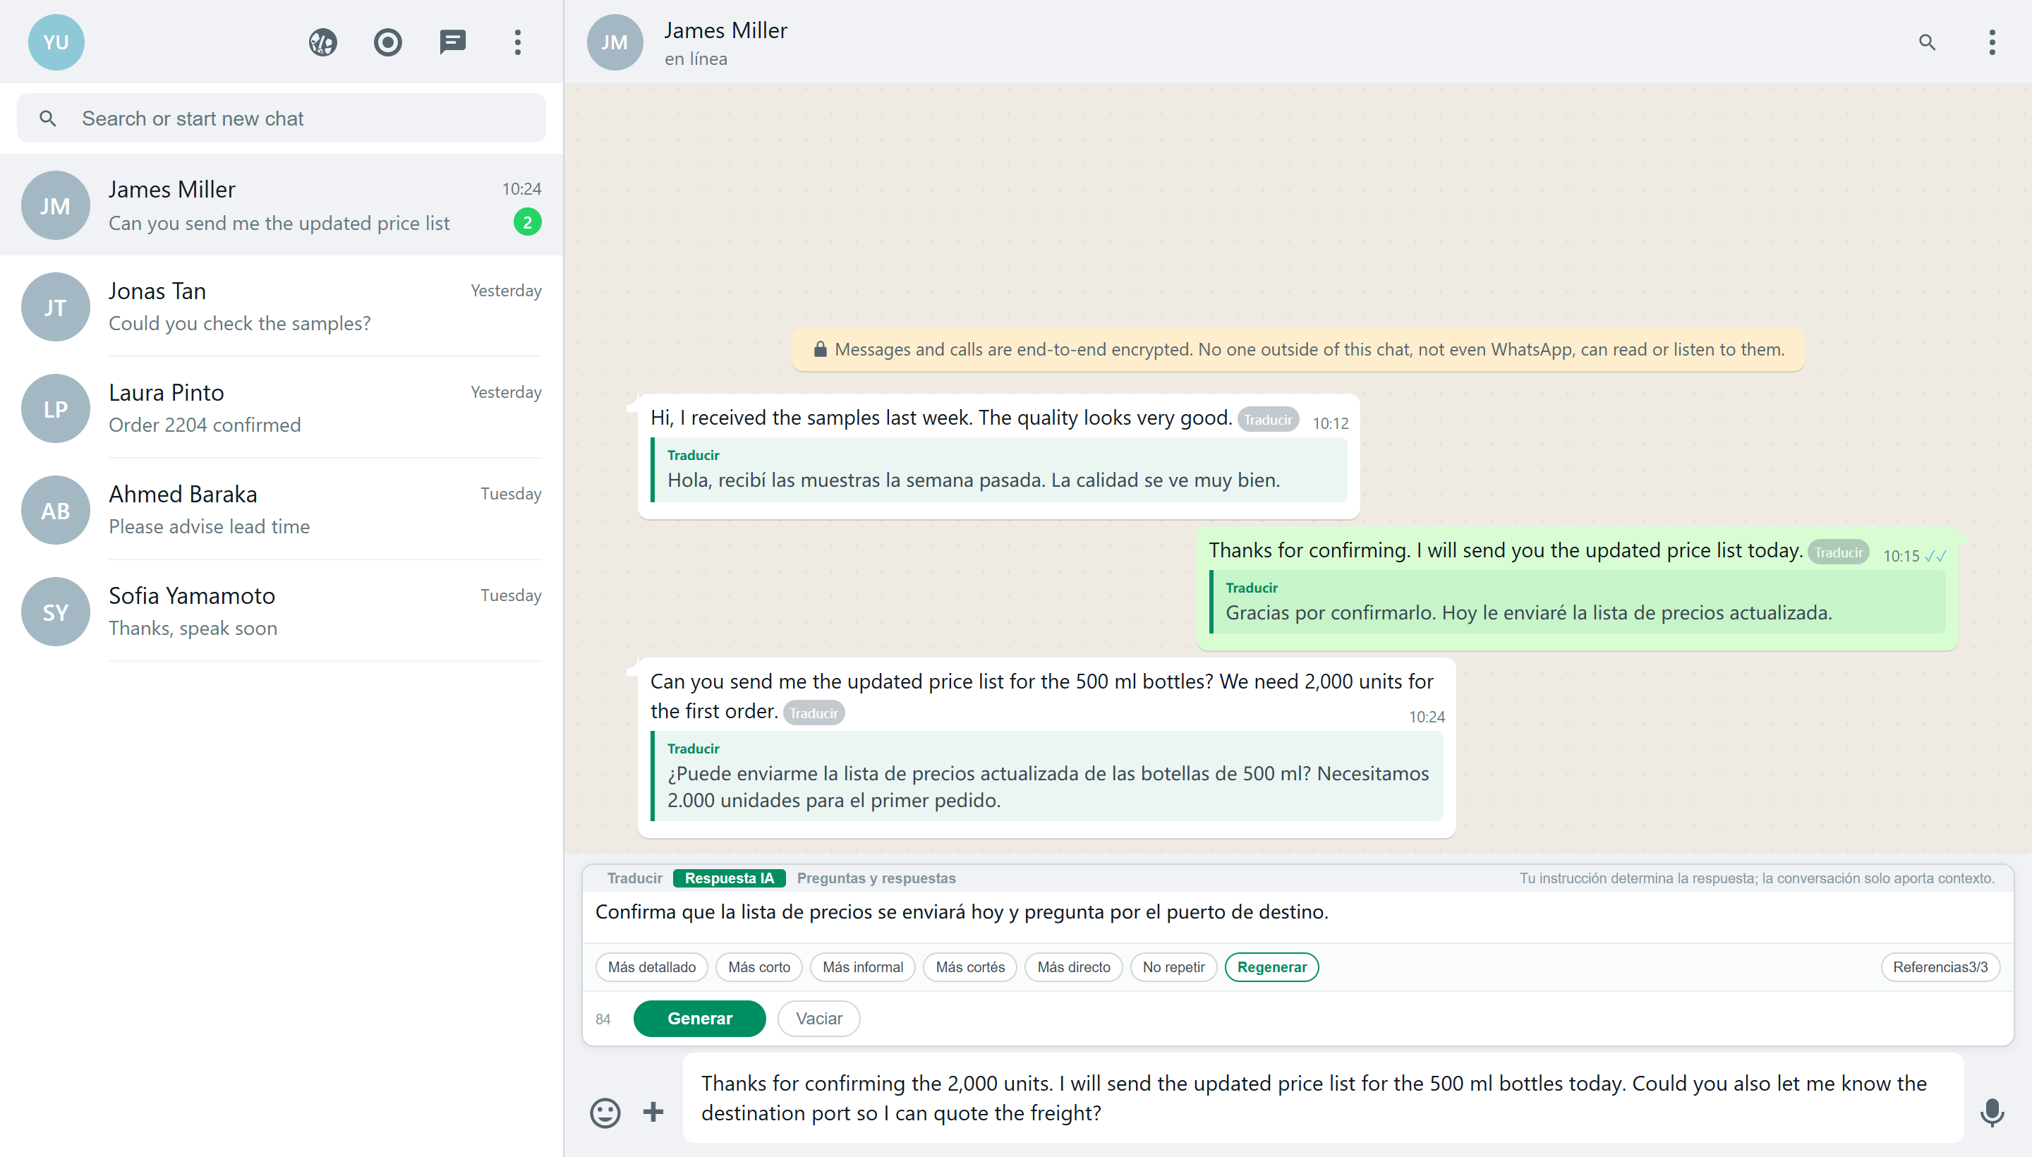Open James Miller's avatar in chat header
2032x1157 pixels.
coord(615,42)
